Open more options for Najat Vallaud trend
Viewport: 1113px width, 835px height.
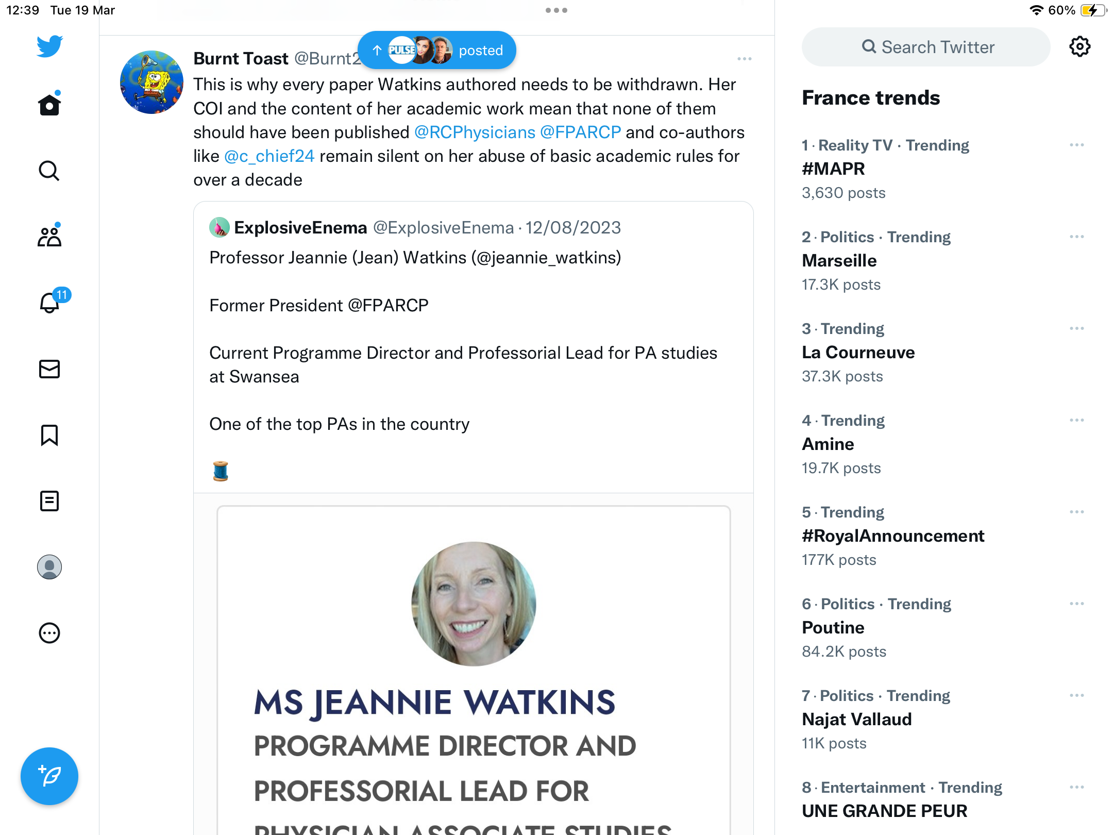point(1076,695)
